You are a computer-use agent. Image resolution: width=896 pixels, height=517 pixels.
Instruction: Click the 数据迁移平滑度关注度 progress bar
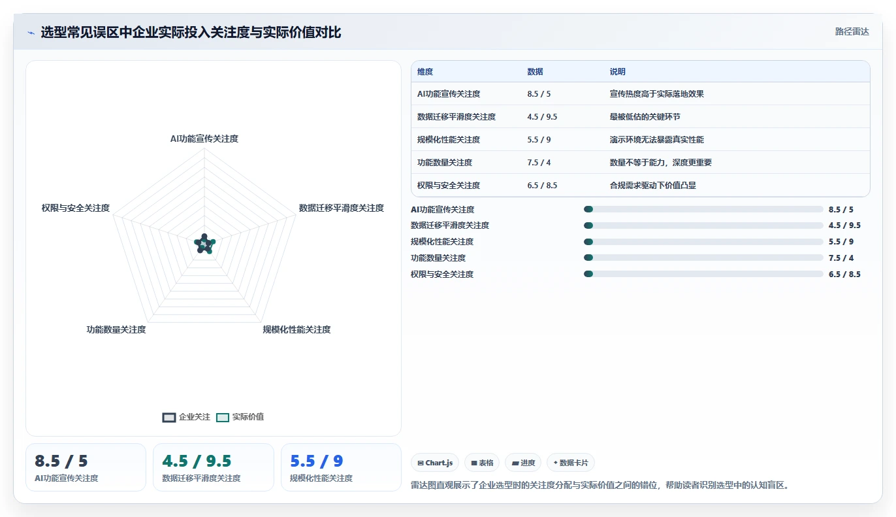pyautogui.click(x=703, y=225)
